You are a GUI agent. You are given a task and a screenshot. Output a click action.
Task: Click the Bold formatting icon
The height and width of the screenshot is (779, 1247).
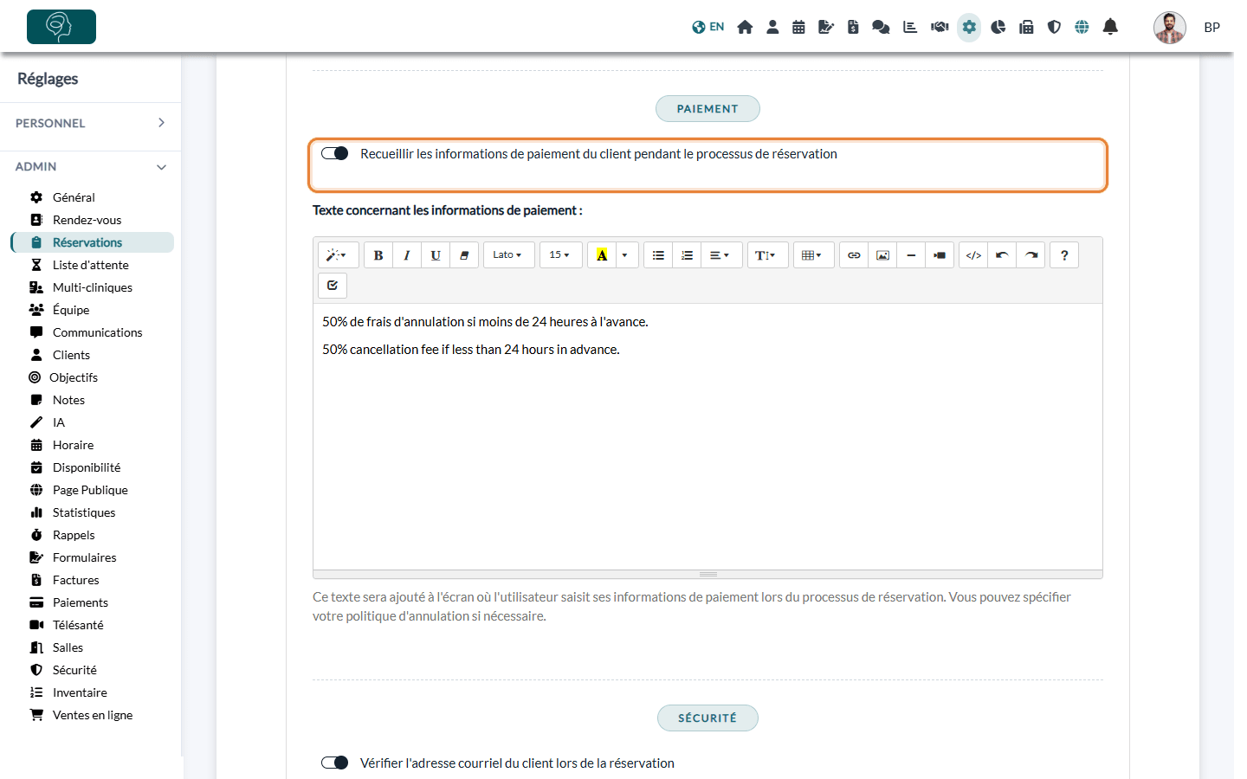click(378, 255)
